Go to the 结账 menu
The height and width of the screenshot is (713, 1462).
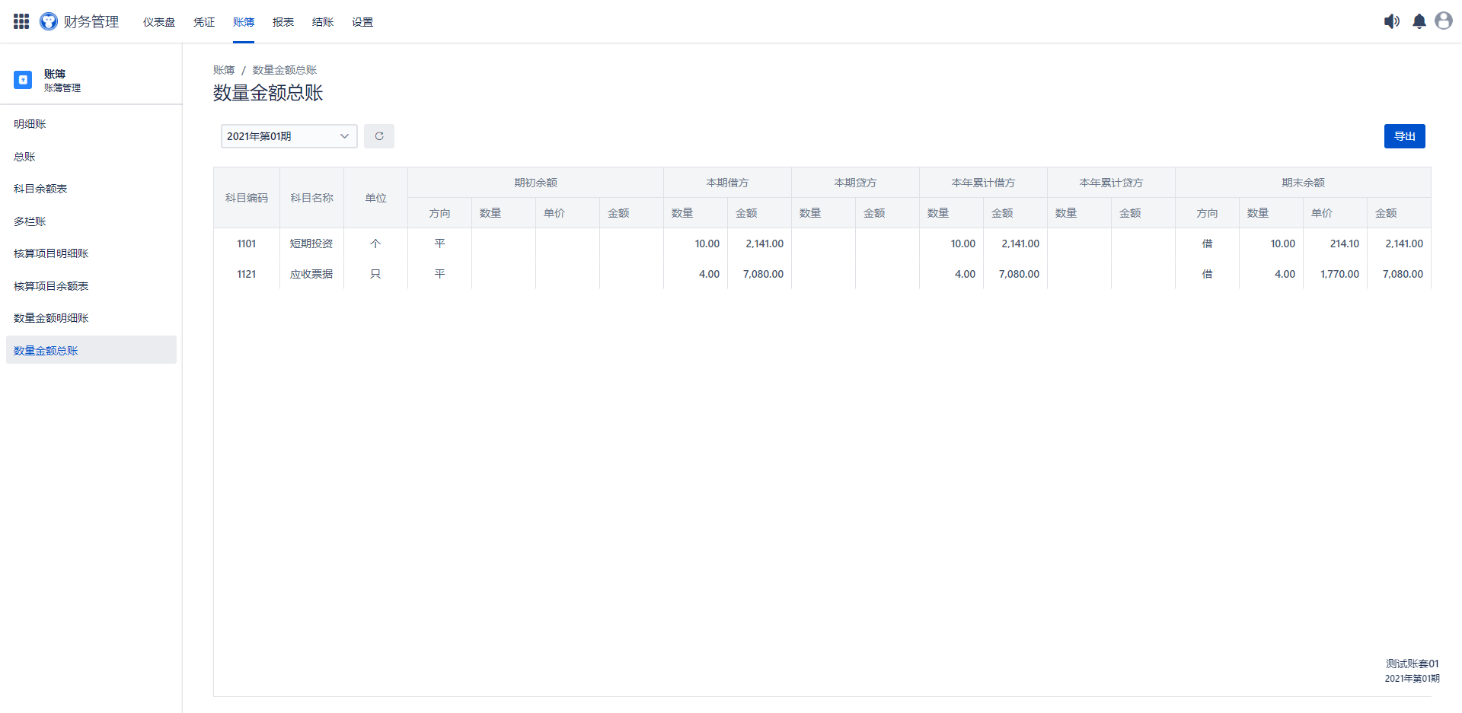[323, 22]
